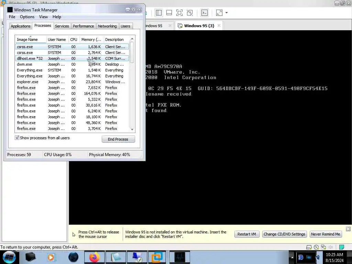Image resolution: width=352 pixels, height=264 pixels.
Task: Select Processes tab in Task Manager
Action: pyautogui.click(x=43, y=25)
